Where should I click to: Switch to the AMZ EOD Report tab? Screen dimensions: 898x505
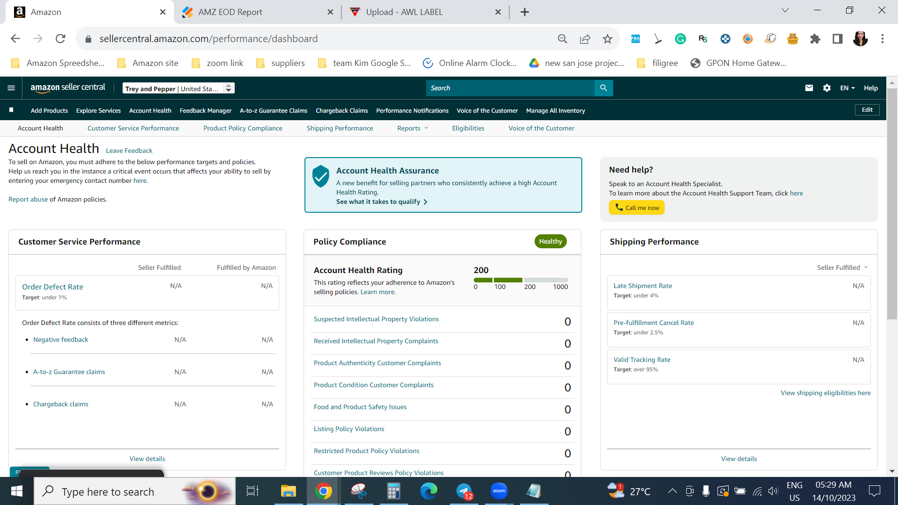pyautogui.click(x=258, y=12)
